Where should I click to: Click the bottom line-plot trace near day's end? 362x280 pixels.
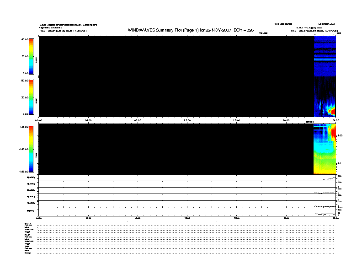[x=325, y=214]
